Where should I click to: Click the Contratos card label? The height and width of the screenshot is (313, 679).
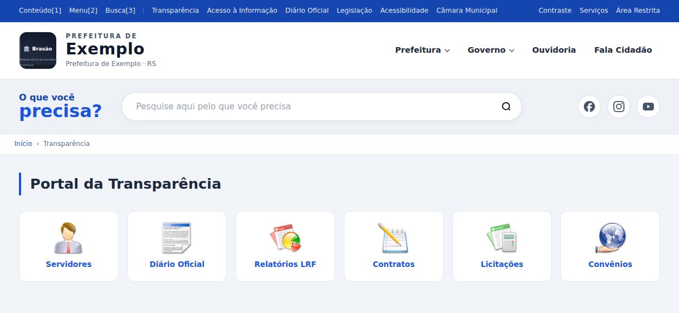pos(393,264)
